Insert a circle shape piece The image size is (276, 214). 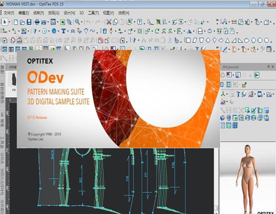(x=266, y=41)
